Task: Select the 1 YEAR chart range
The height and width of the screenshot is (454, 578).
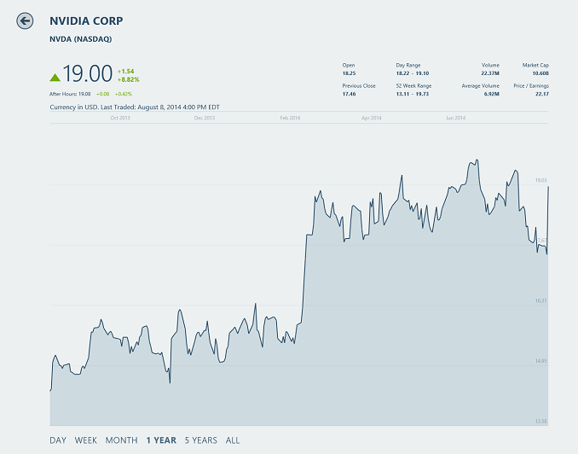Action: tap(161, 440)
